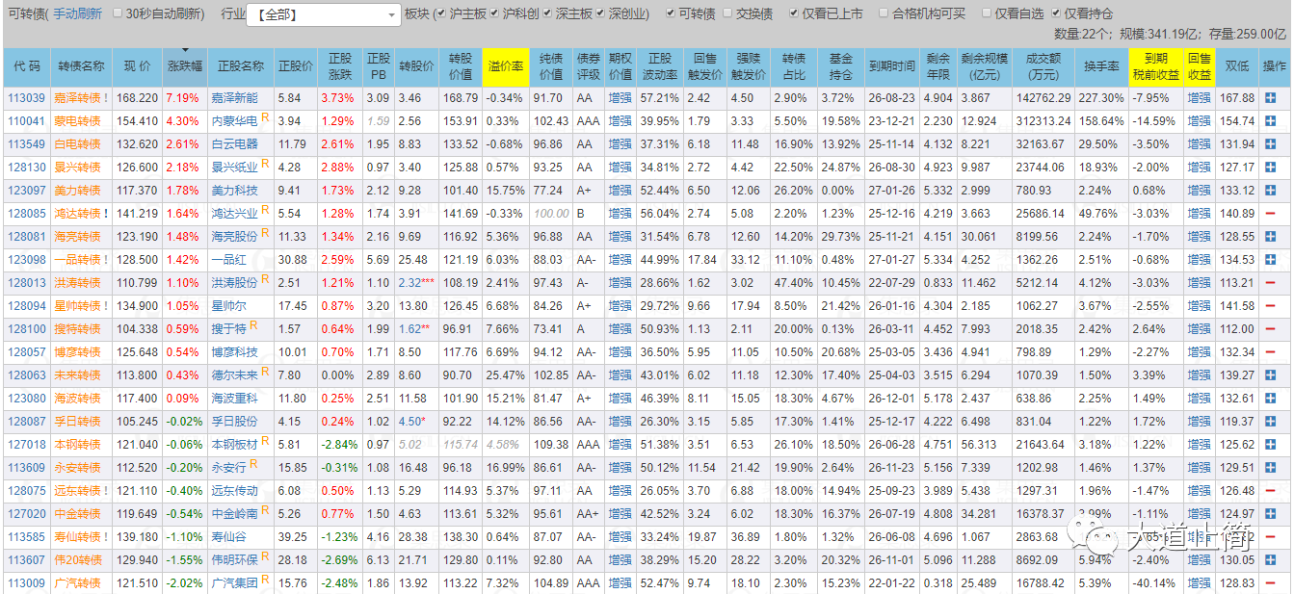Click the R icon next to 景兴纸业
This screenshot has width=1294, height=594.
coord(265,165)
